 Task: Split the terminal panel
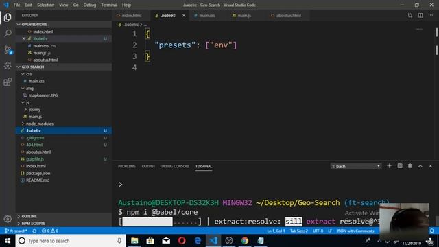(400, 166)
